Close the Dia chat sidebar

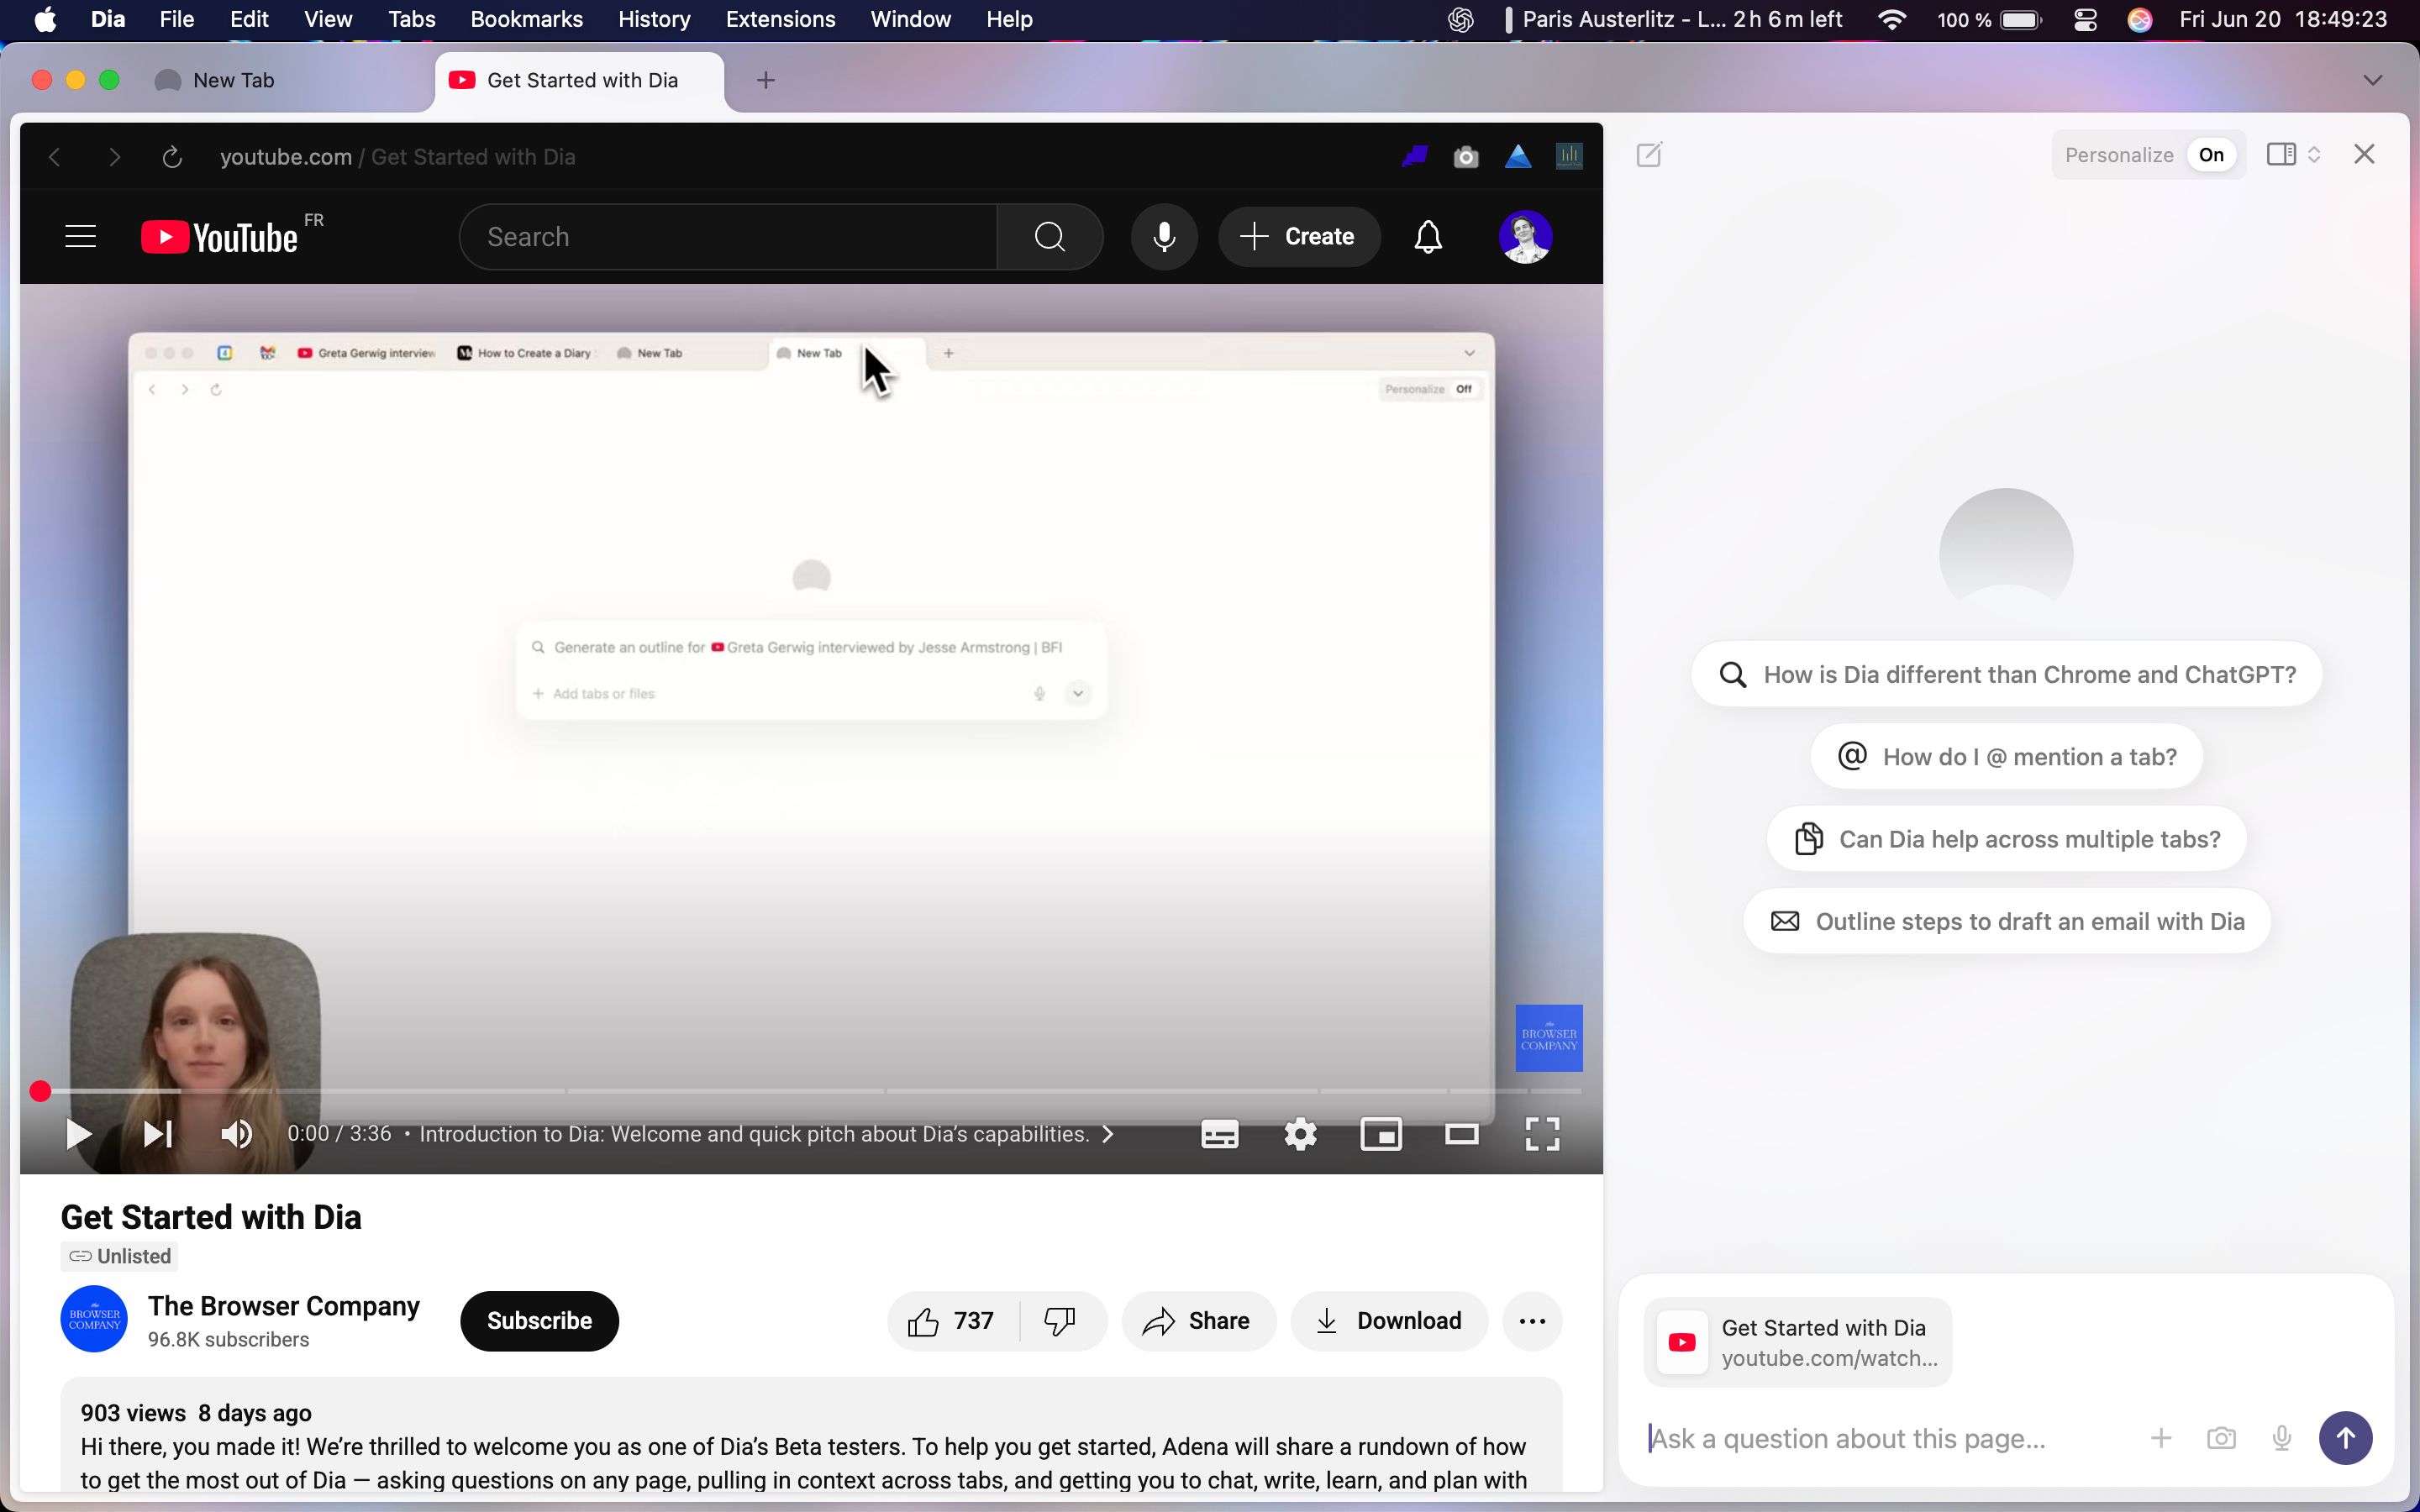[x=2364, y=154]
